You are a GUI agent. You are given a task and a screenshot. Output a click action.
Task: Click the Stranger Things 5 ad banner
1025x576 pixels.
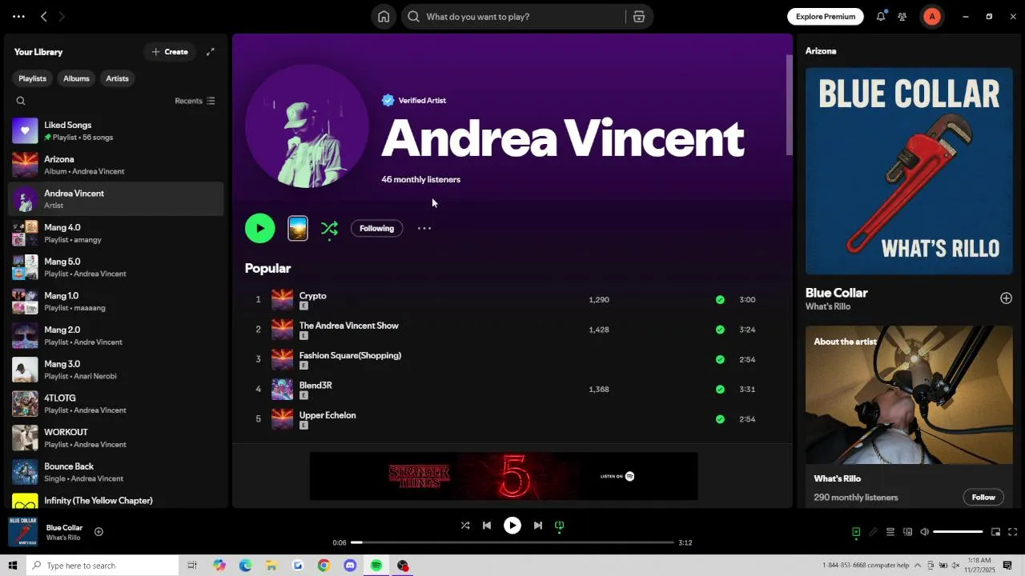(x=504, y=476)
